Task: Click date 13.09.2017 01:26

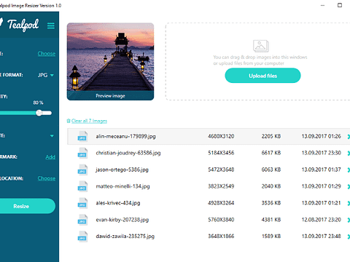Action: tap(321, 136)
